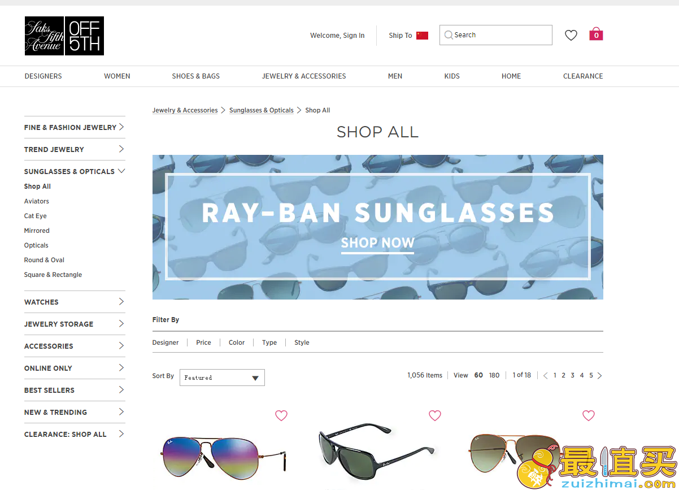679x490 pixels.
Task: Click the China flag Ship To icon
Action: pos(422,36)
